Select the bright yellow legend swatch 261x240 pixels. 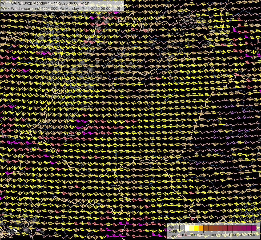pyautogui.click(x=196, y=228)
